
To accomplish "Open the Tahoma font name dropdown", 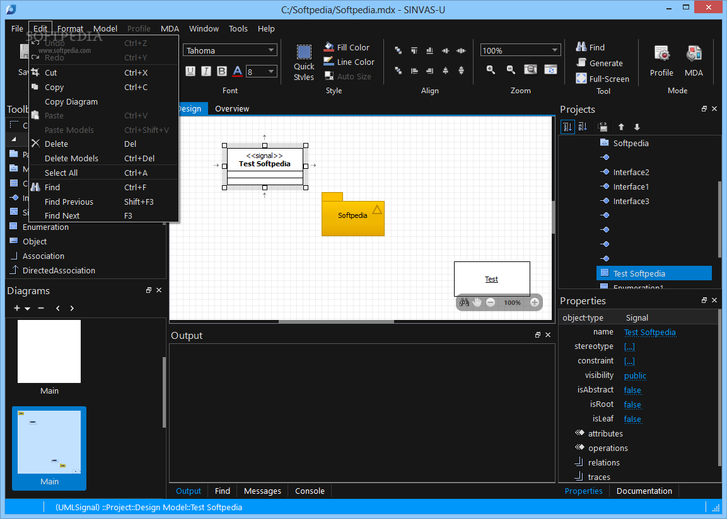I will (x=230, y=50).
